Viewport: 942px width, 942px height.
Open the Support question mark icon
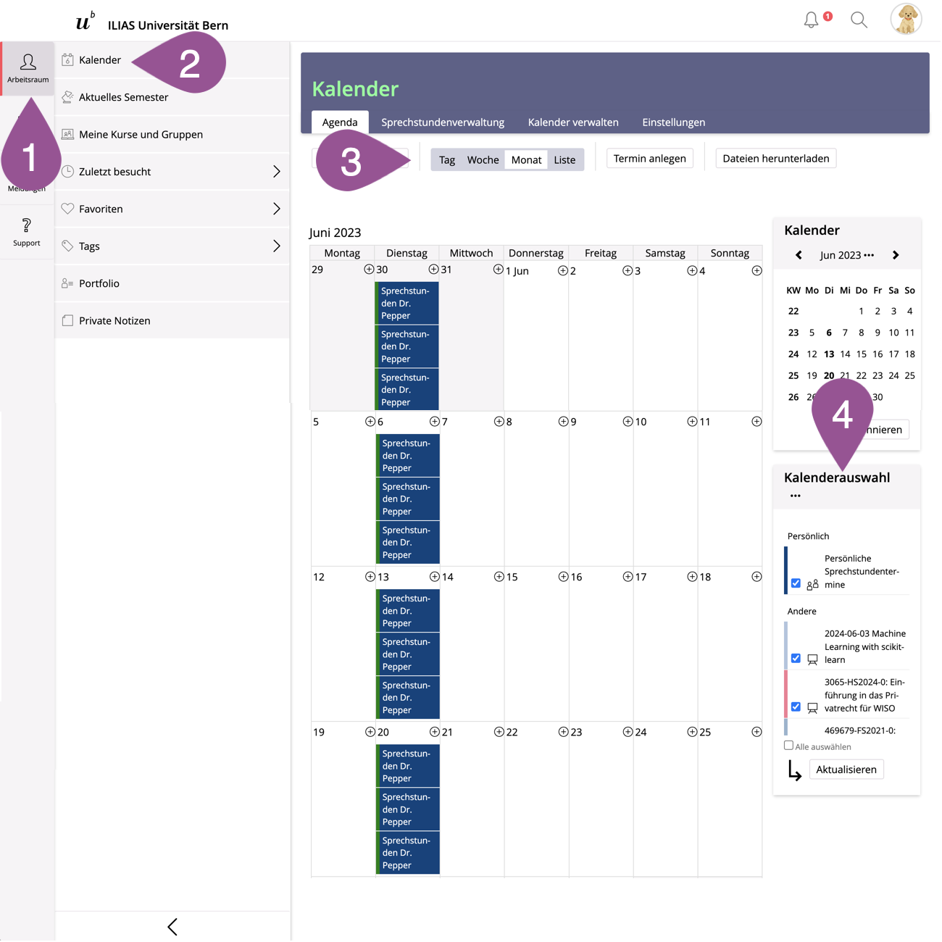(27, 232)
